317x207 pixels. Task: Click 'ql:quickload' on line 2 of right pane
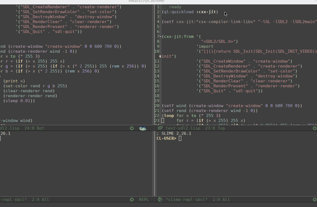point(179,12)
